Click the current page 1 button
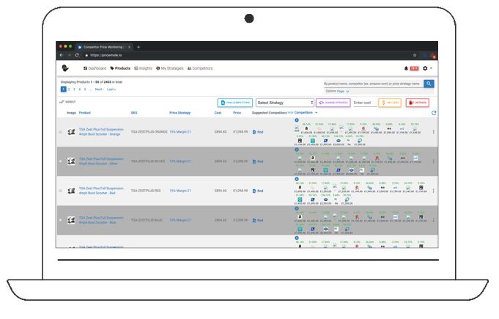This screenshot has width=499, height=319. click(x=63, y=89)
